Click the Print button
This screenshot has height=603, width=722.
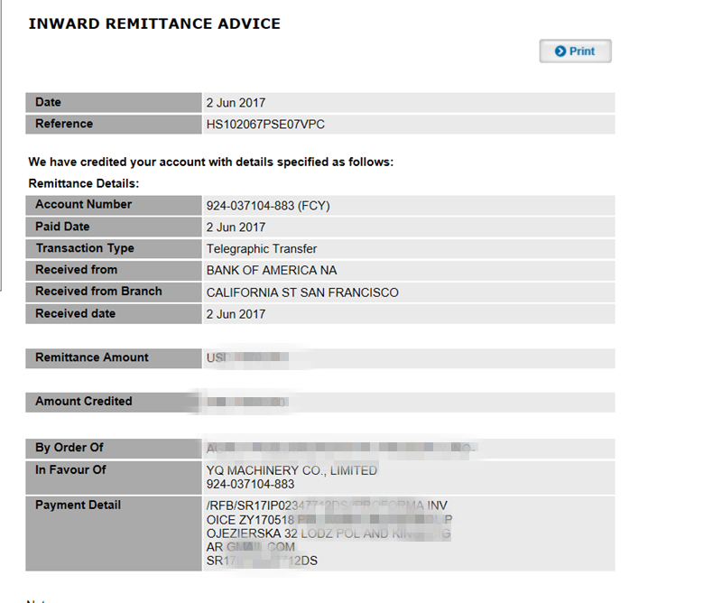coord(576,51)
